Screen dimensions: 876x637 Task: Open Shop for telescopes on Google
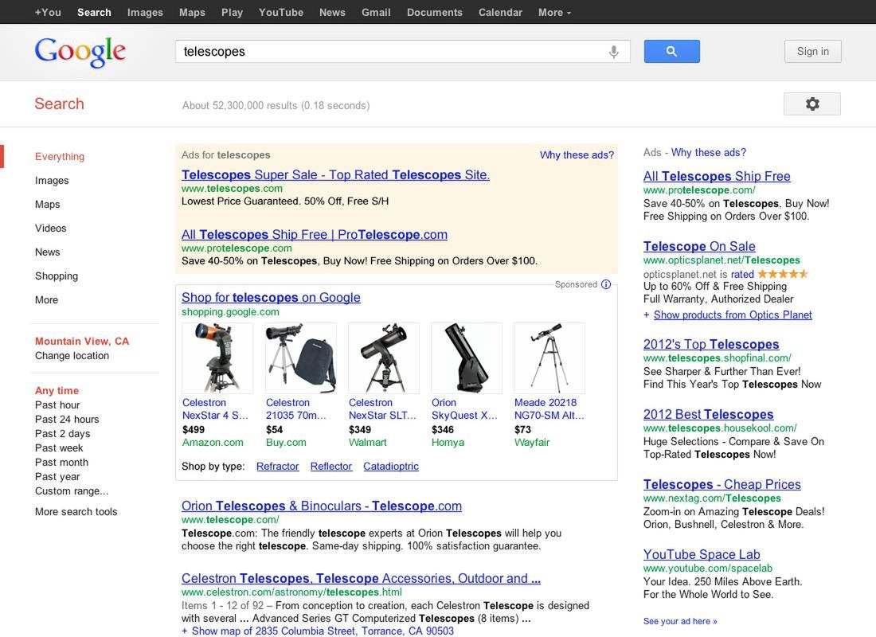tap(271, 297)
